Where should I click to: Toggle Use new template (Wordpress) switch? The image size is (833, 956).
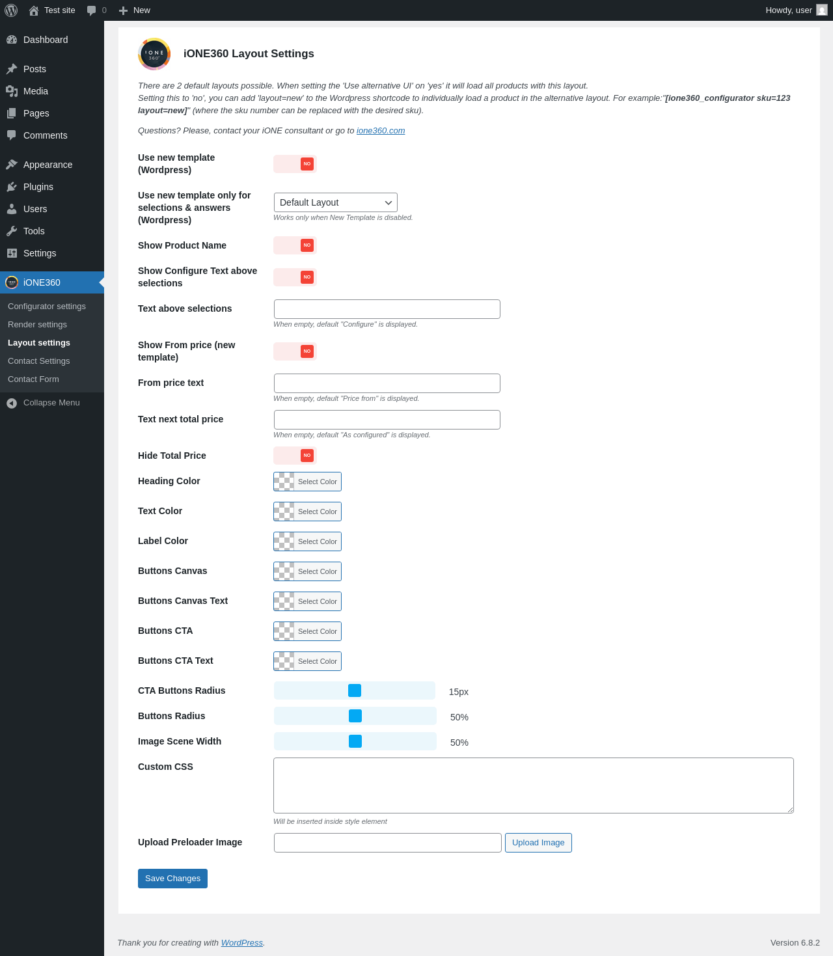click(295, 164)
